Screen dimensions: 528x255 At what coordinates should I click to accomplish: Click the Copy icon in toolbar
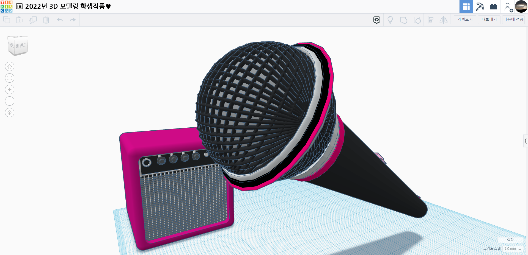pos(7,20)
